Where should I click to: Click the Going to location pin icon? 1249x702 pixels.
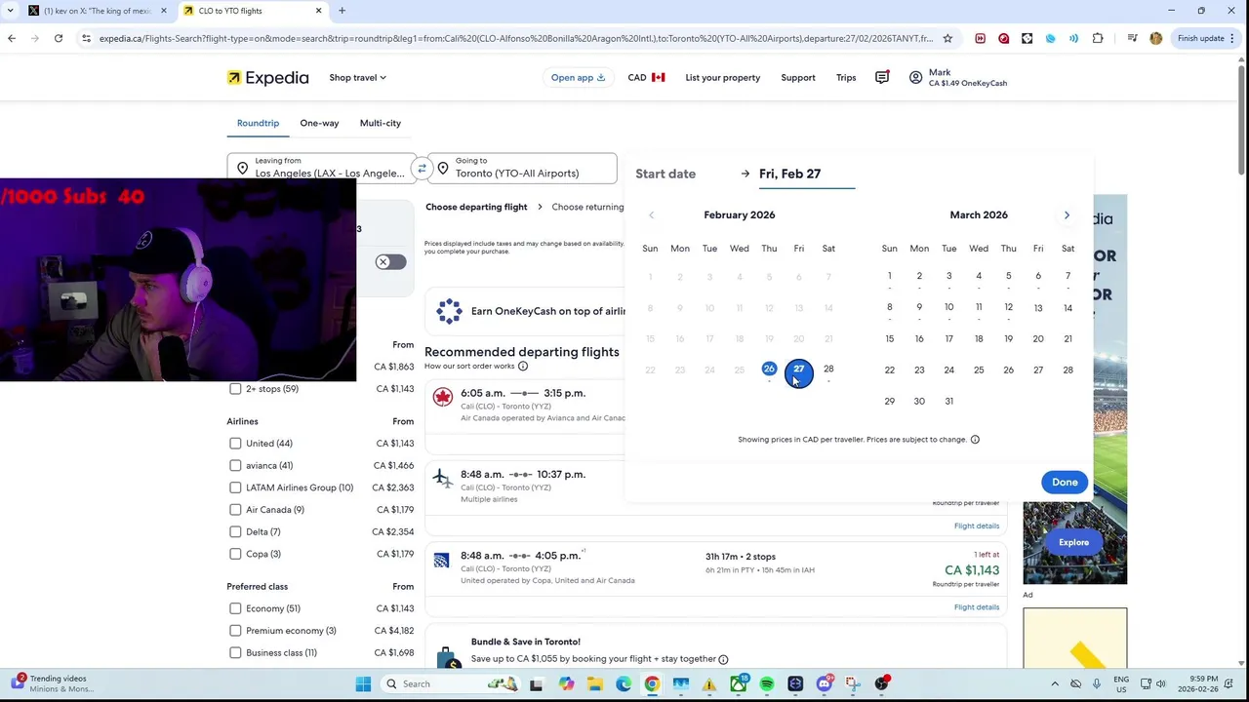click(443, 169)
